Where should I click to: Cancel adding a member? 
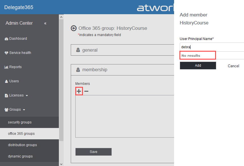234,66
